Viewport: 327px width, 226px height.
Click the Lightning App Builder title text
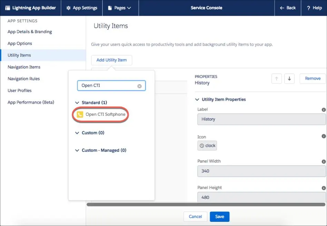pyautogui.click(x=34, y=8)
